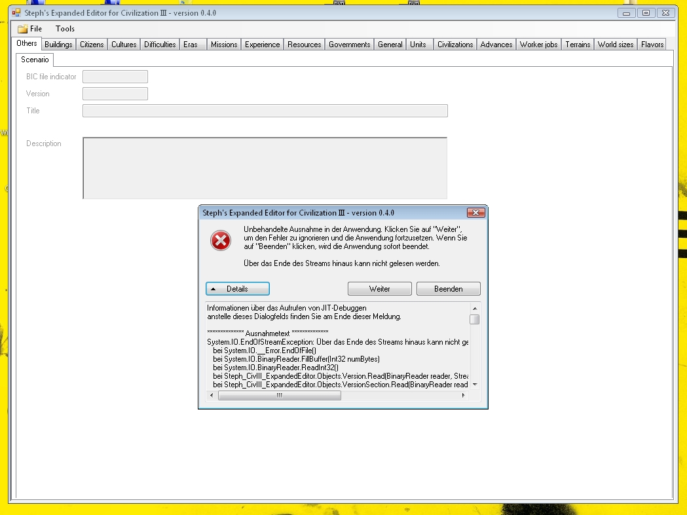The height and width of the screenshot is (515, 687).
Task: Switch to the Flavors tab
Action: pyautogui.click(x=652, y=45)
